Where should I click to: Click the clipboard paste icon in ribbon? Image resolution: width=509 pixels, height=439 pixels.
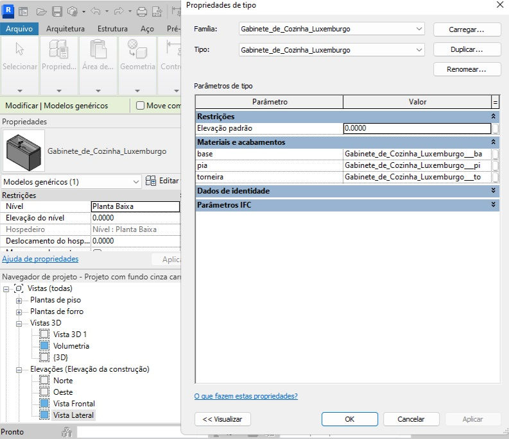click(98, 49)
